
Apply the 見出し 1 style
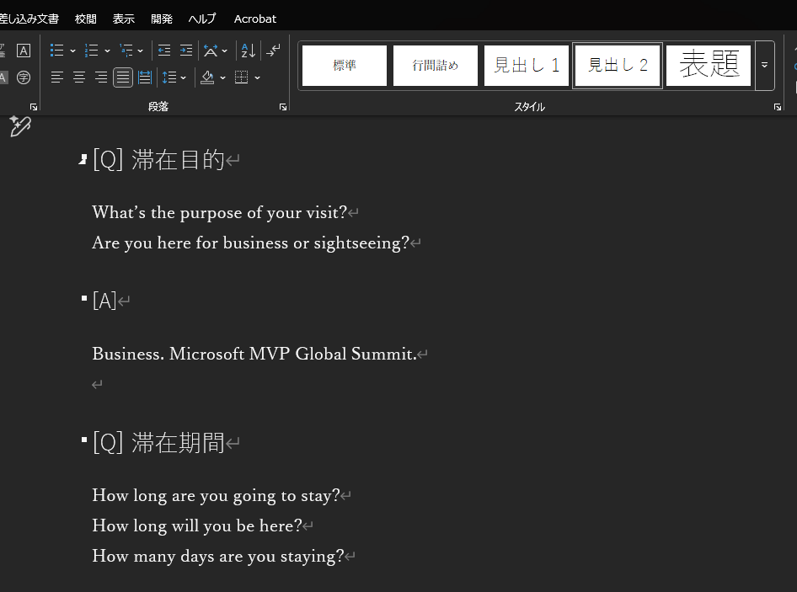[527, 66]
